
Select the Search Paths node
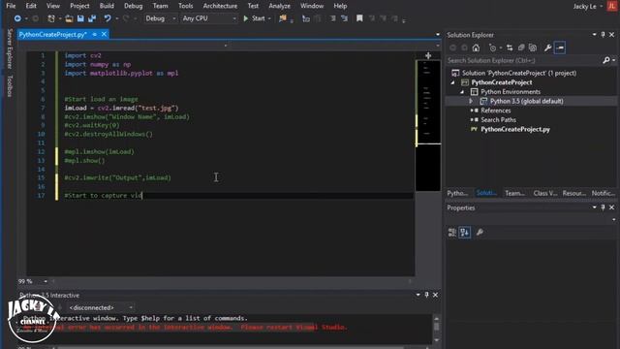[498, 120]
